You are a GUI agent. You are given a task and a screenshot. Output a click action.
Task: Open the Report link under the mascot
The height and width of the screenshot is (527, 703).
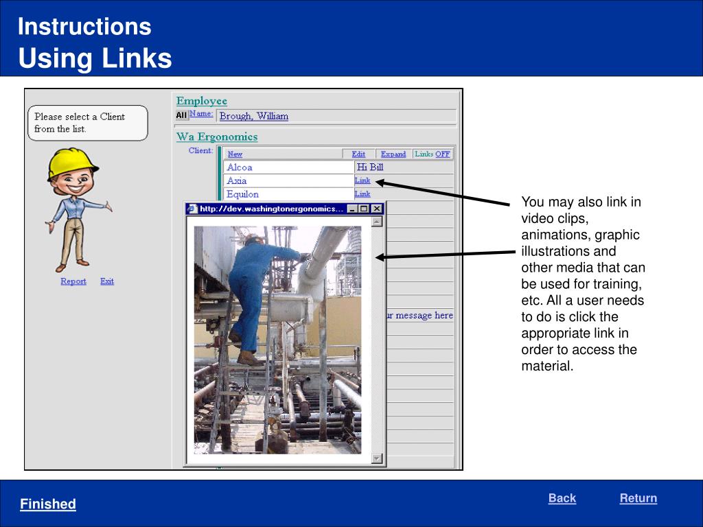pos(73,281)
